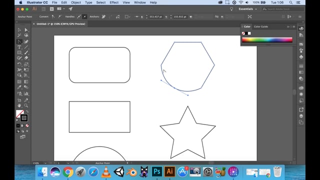The width and height of the screenshot is (320, 180).
Task: Choose the Gradient tool
Action: click(26, 81)
